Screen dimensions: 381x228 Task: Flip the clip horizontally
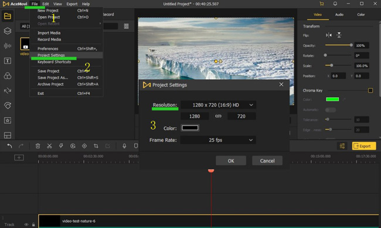[329, 35]
